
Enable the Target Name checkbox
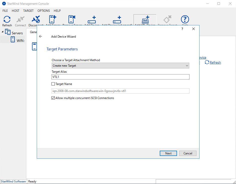click(x=53, y=84)
